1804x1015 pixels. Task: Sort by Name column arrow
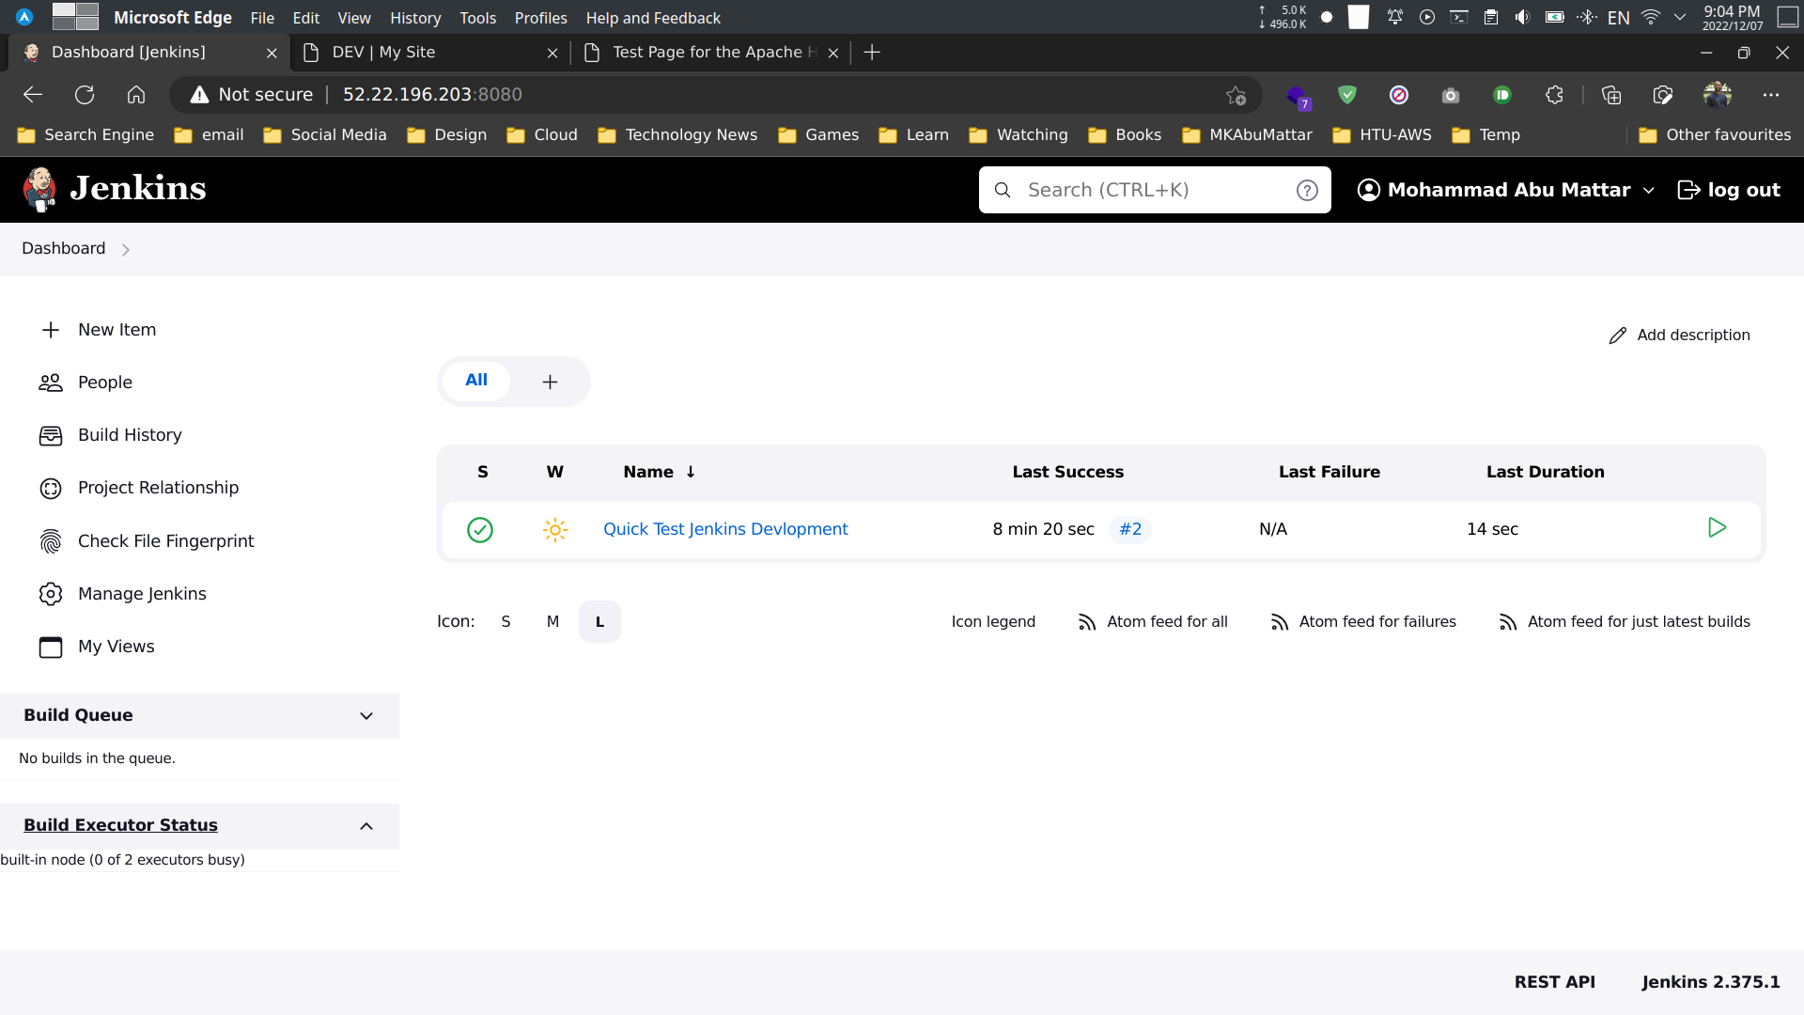pos(691,472)
